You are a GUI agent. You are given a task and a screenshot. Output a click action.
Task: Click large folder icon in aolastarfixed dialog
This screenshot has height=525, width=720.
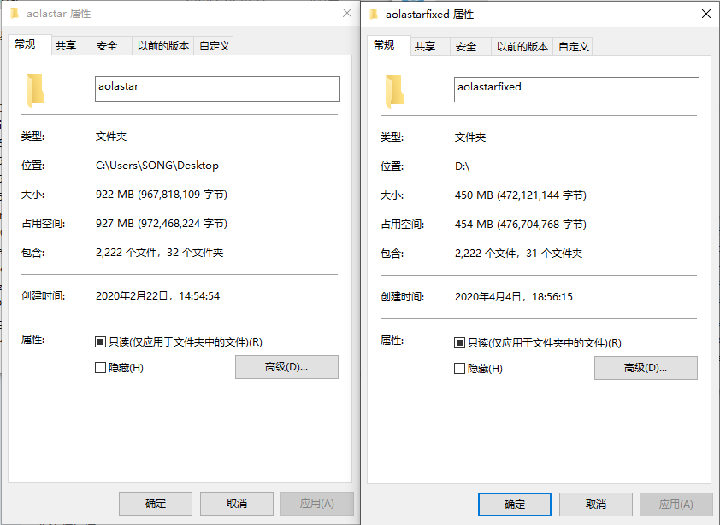coord(394,91)
